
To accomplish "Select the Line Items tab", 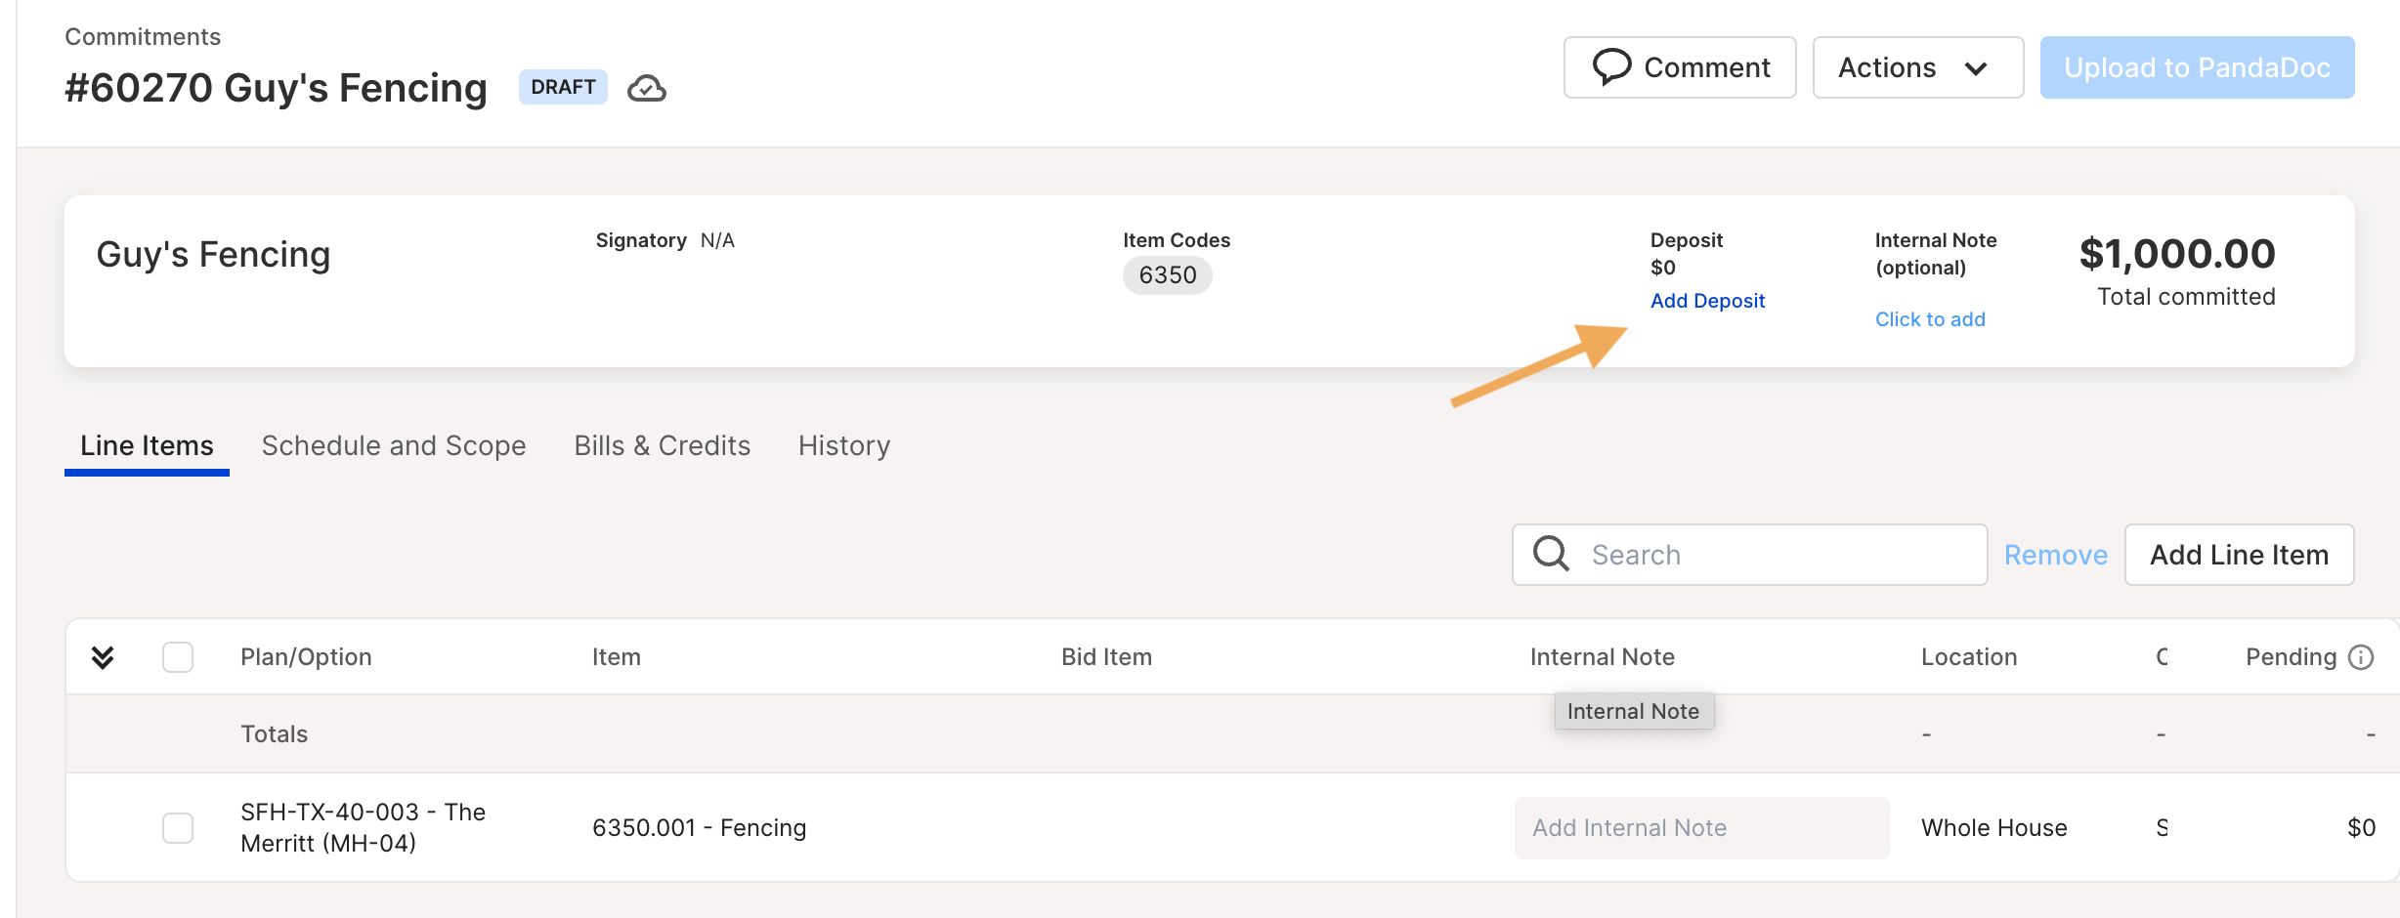I will (x=147, y=445).
